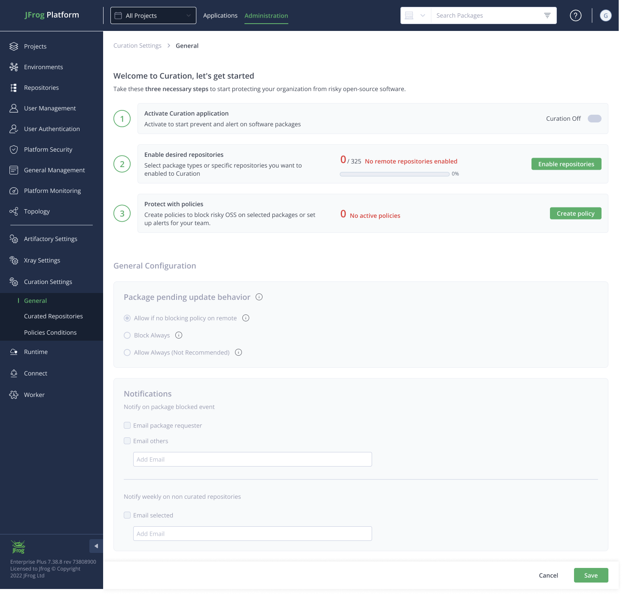Click the search filter icon
The image size is (623, 595).
pyautogui.click(x=547, y=15)
